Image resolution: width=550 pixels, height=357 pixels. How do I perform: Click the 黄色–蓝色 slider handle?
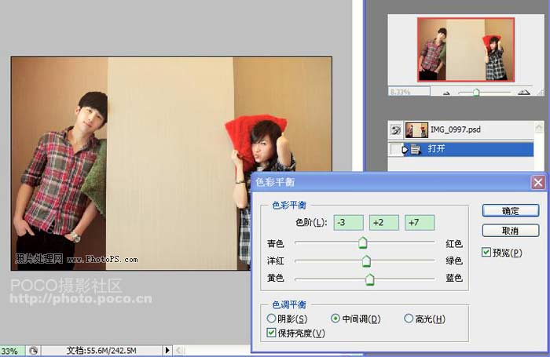[x=369, y=279]
